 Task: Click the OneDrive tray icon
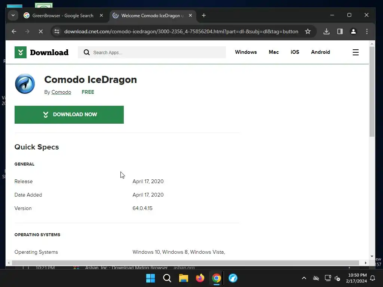click(316, 278)
